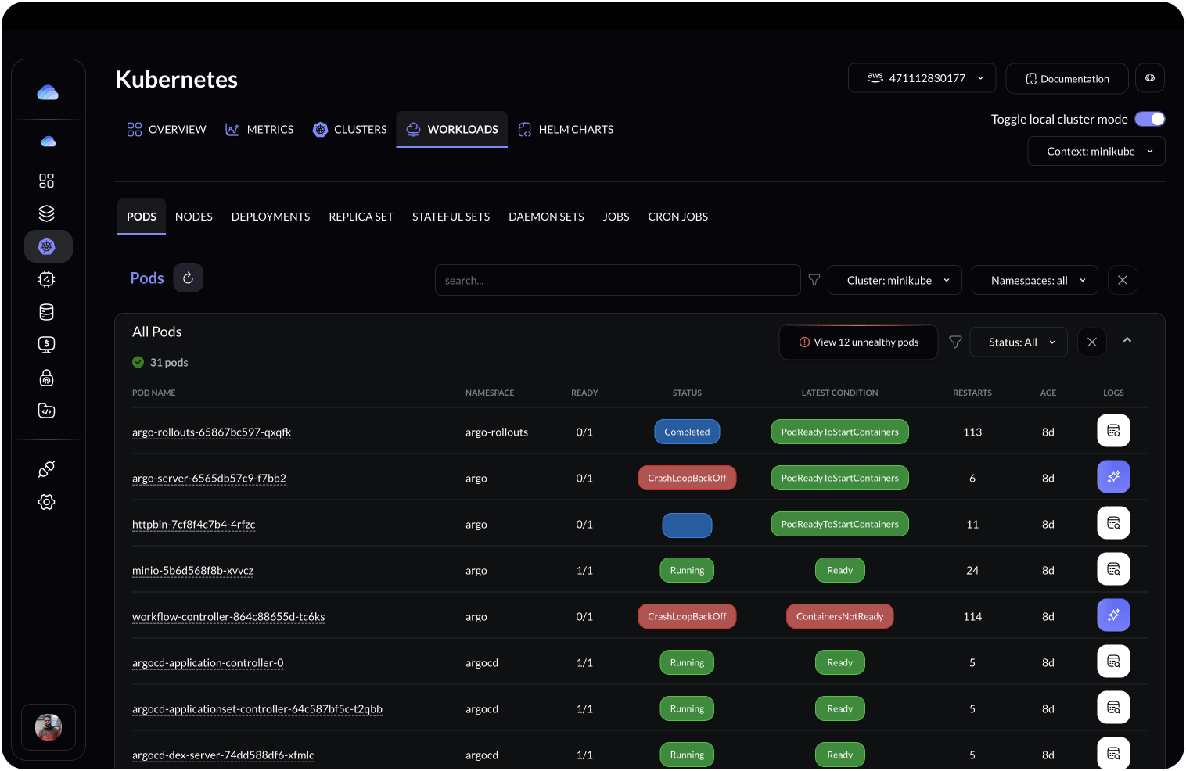This screenshot has height=771, width=1186.
Task: Click the cloud logo at sidebar top
Action: 48,93
